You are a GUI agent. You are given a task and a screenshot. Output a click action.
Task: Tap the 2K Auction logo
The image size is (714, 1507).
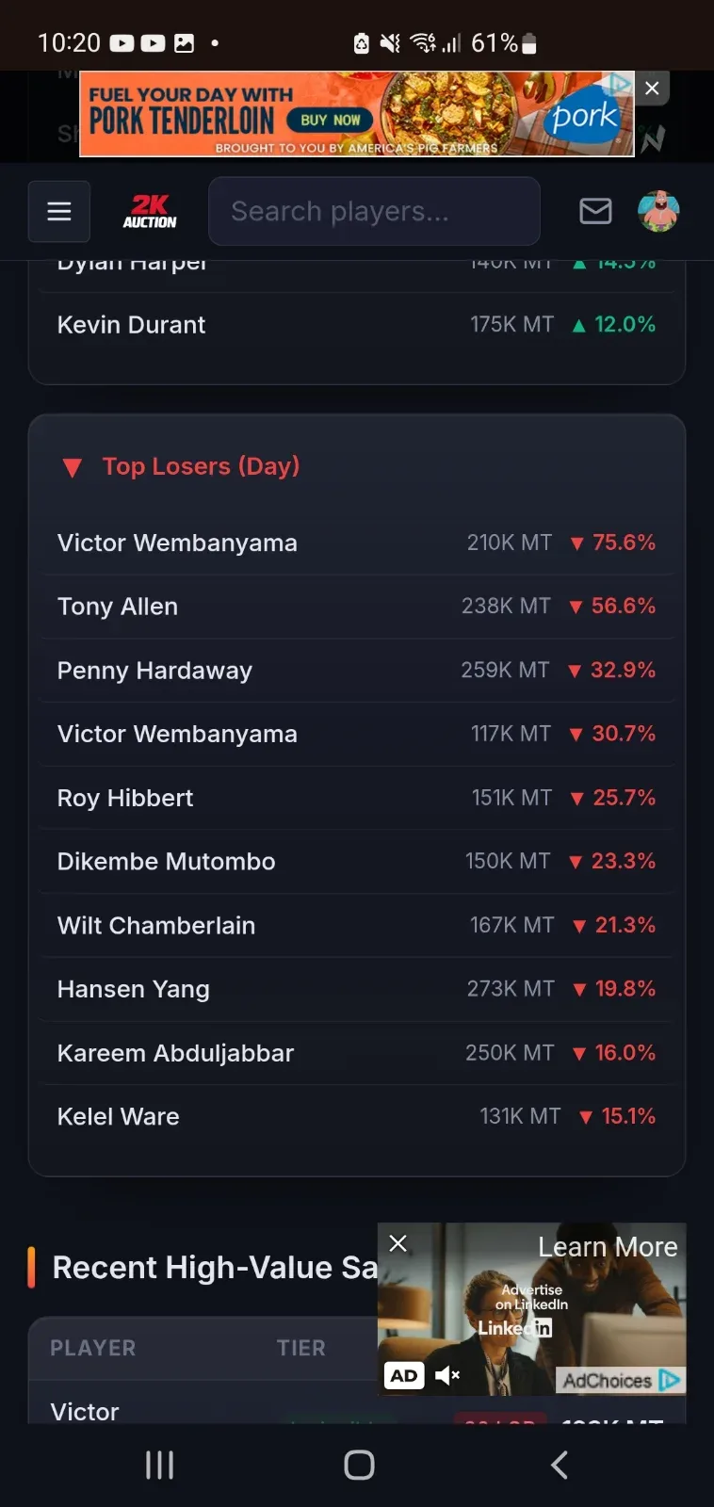[x=150, y=211]
